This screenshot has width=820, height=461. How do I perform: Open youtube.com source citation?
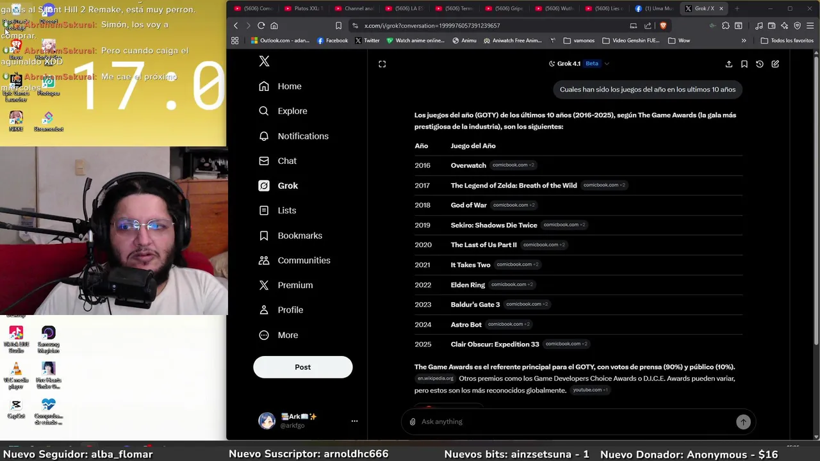[590, 390]
